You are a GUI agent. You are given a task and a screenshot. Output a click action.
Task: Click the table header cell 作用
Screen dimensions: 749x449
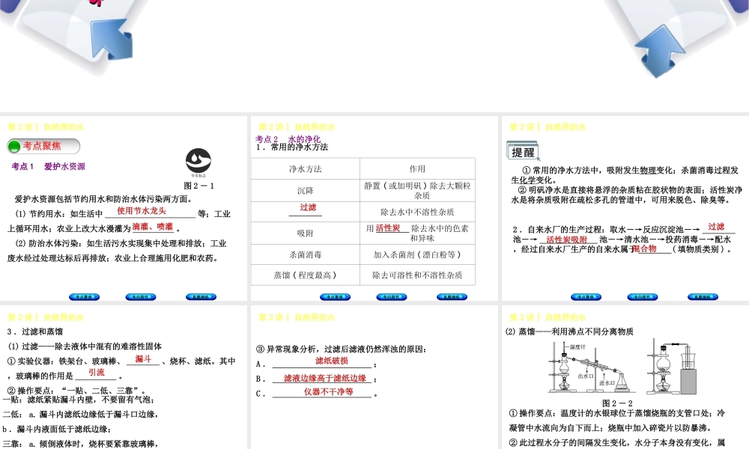tap(417, 169)
